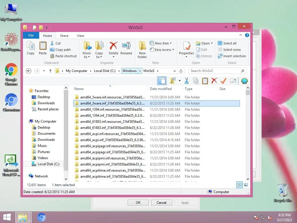Select Network in the navigation pane

click(39, 176)
